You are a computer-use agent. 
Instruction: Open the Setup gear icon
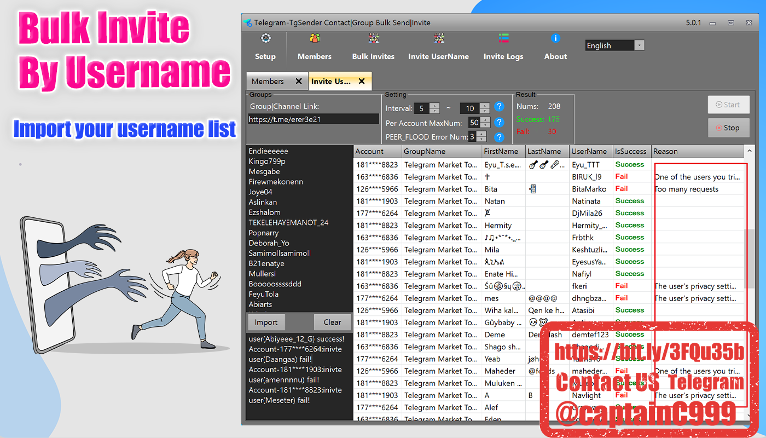click(265, 38)
